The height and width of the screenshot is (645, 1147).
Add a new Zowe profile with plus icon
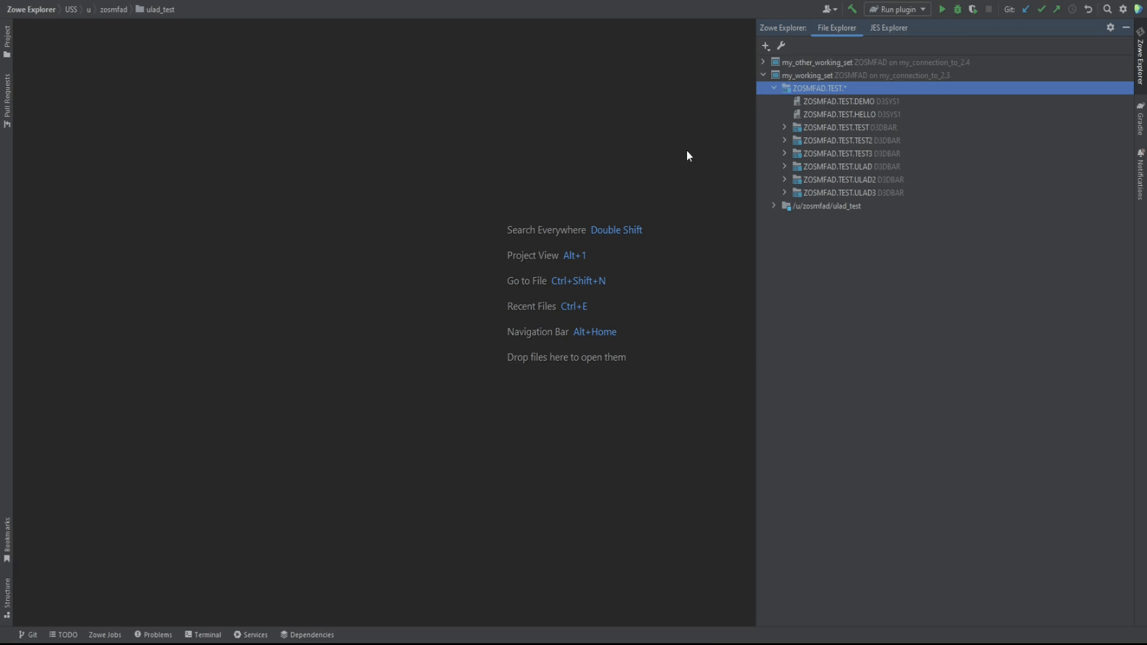[x=766, y=46]
